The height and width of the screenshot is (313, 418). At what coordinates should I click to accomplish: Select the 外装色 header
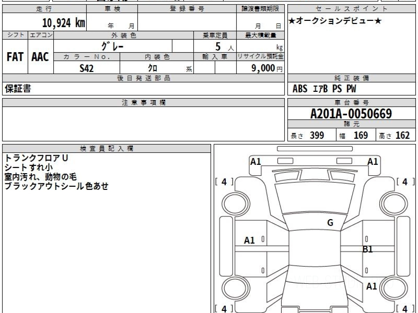(124, 35)
